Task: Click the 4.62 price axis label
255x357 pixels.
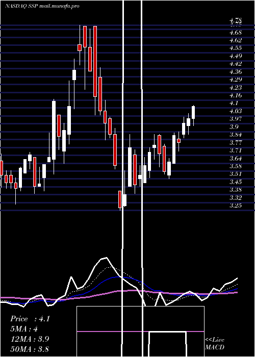Action: [236, 40]
